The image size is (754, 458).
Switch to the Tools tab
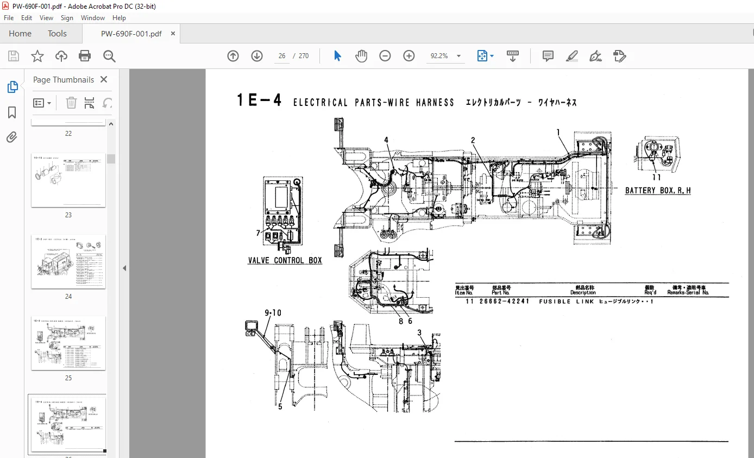[x=57, y=34]
